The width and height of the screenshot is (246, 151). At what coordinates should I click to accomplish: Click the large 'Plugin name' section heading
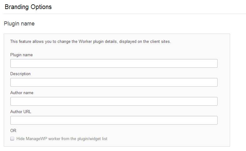(x=19, y=24)
